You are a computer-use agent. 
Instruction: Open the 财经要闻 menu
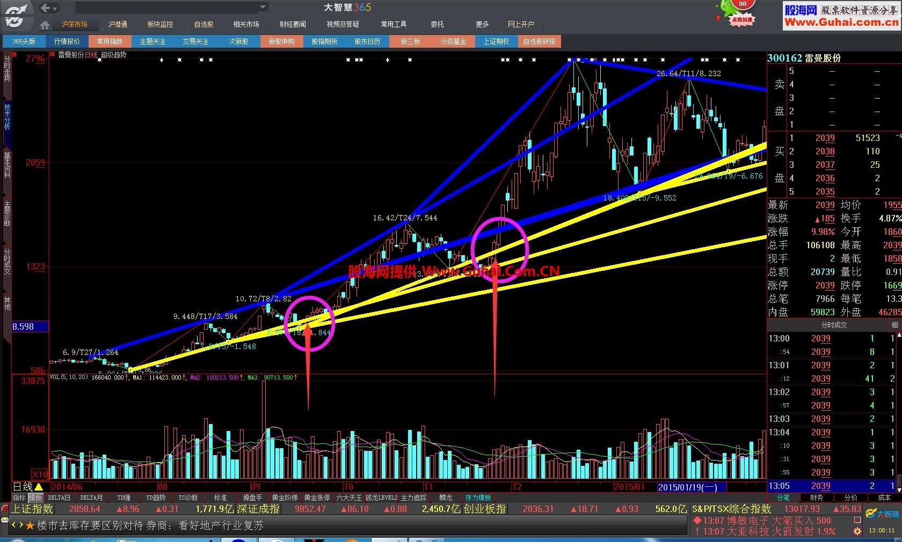(293, 24)
